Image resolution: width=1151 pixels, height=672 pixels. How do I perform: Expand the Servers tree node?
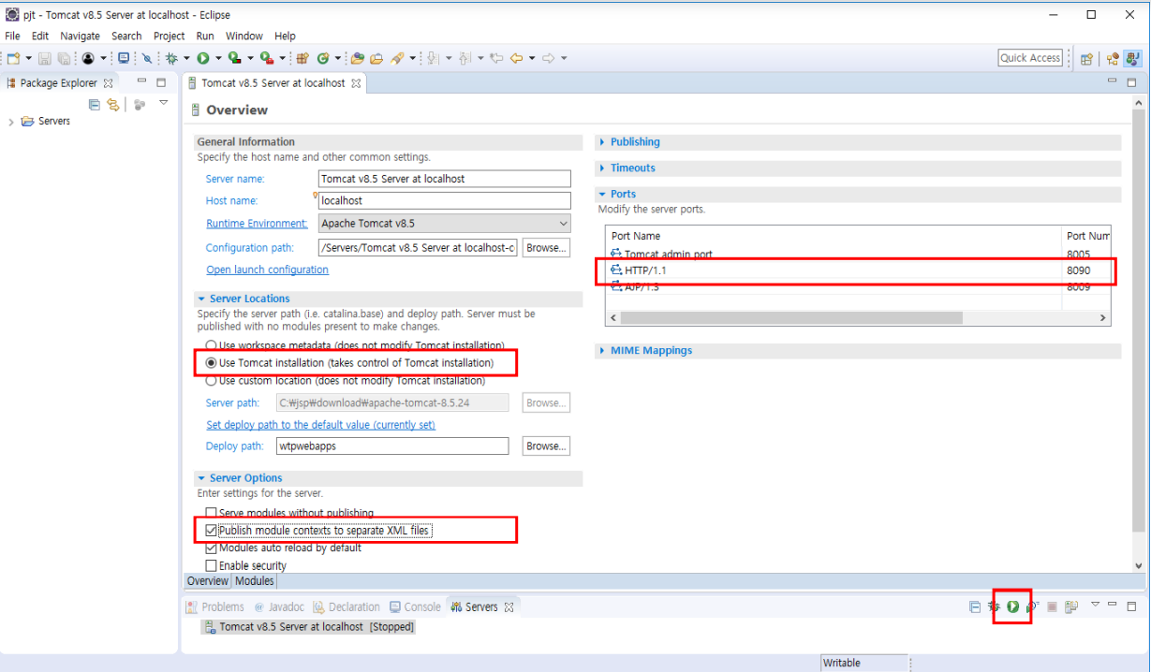tap(10, 122)
